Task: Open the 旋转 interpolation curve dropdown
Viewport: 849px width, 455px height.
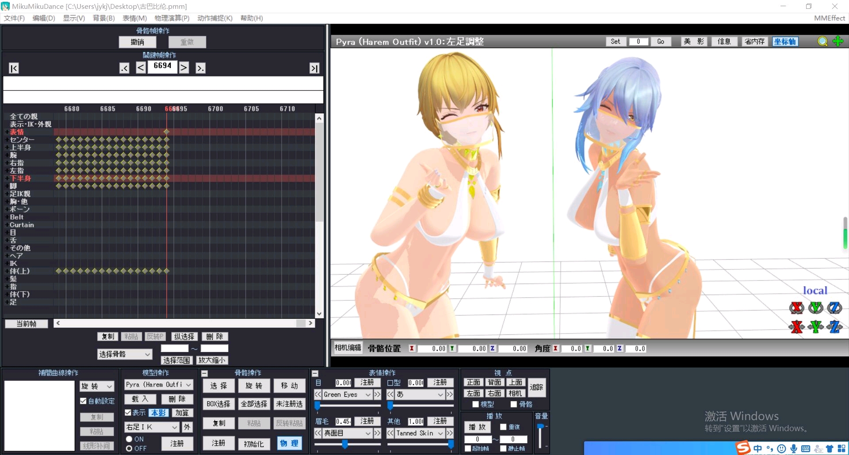Action: (97, 386)
